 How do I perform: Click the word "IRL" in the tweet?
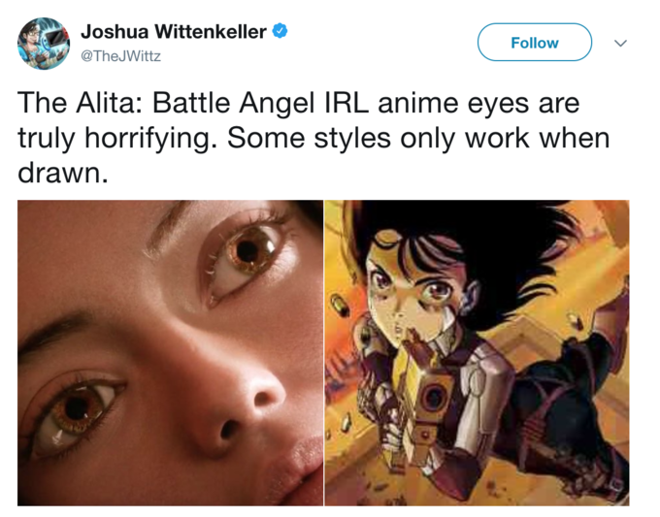click(346, 103)
